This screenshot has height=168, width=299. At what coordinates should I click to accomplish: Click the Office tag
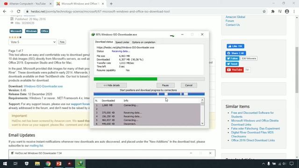click(45, 31)
